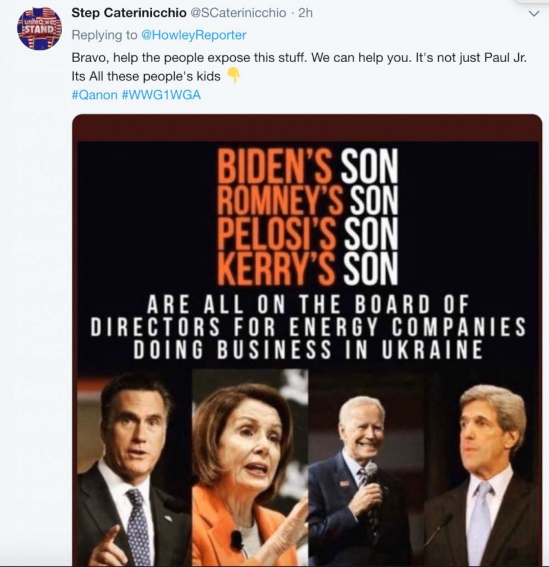Screen dimensions: 549x567
Task: Open the tweet via the 2h timestamp
Action: pyautogui.click(x=305, y=13)
